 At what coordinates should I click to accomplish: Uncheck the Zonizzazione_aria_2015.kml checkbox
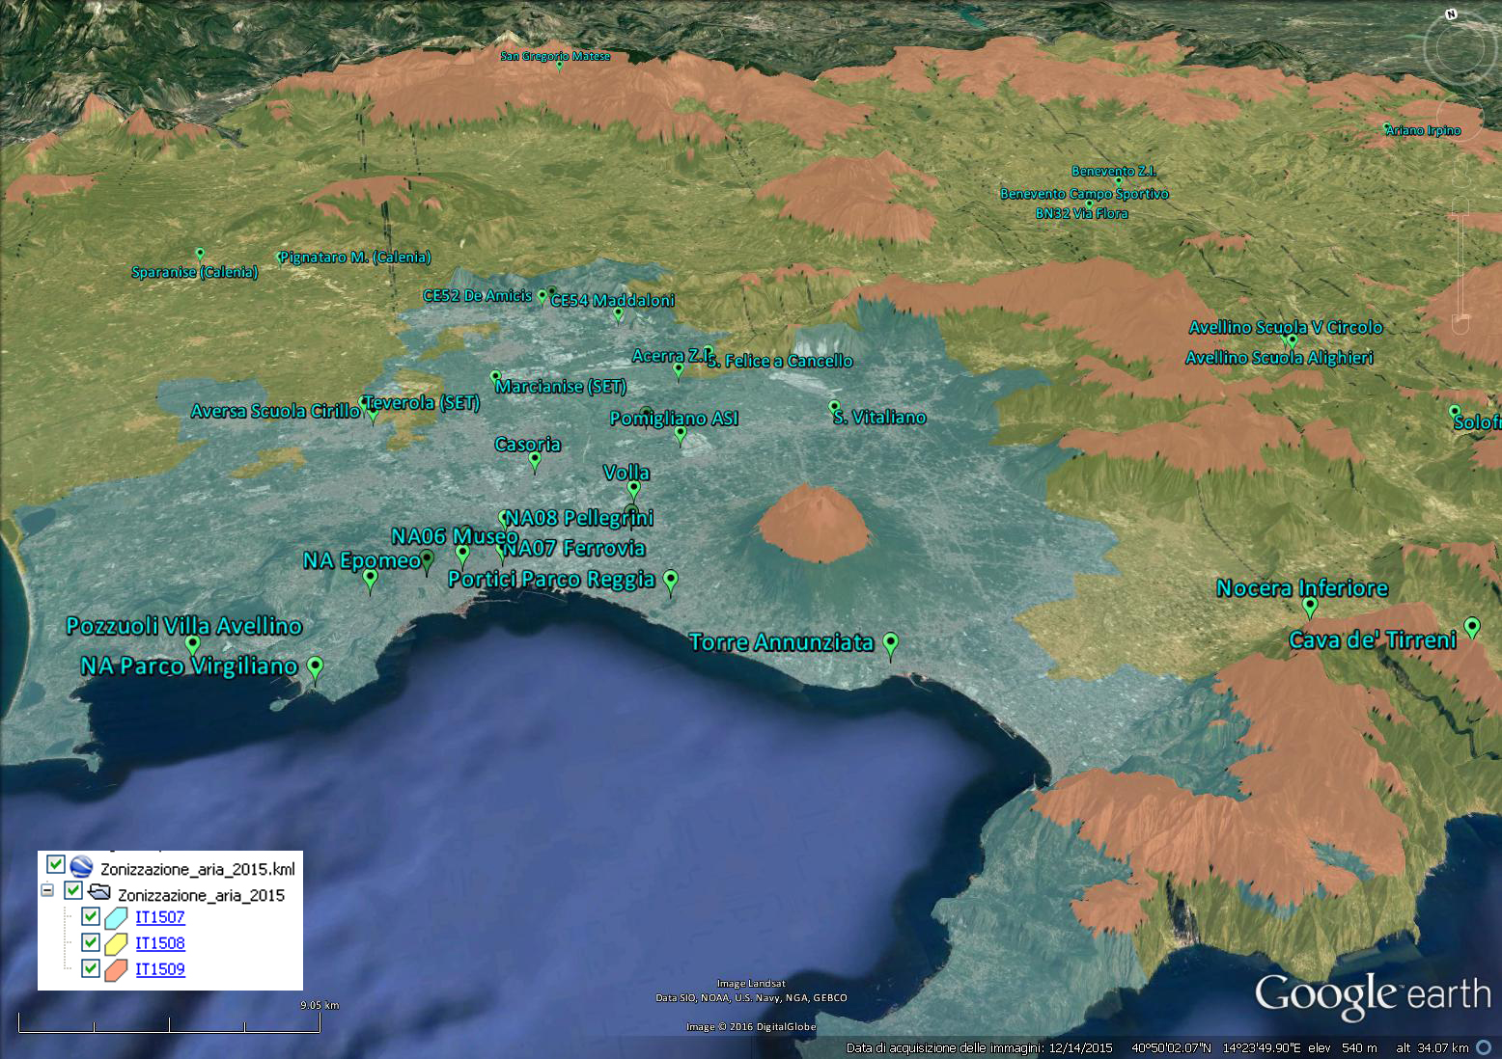coord(55,864)
